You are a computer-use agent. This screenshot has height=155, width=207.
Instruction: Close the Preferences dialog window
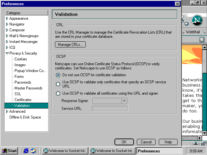coord(178,4)
